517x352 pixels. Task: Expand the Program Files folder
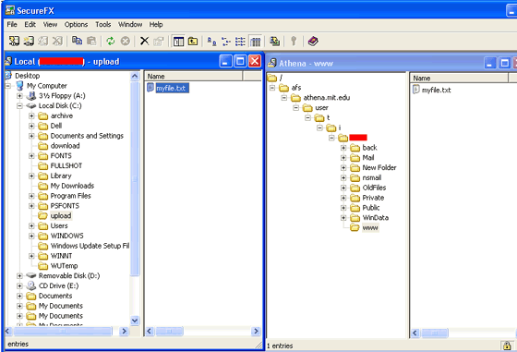[x=31, y=196]
